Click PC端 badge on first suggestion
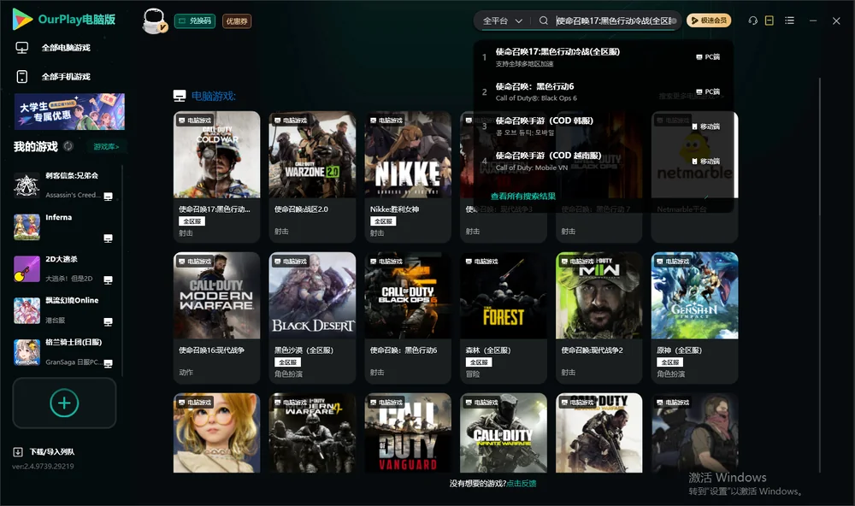The height and width of the screenshot is (506, 855). [x=708, y=56]
